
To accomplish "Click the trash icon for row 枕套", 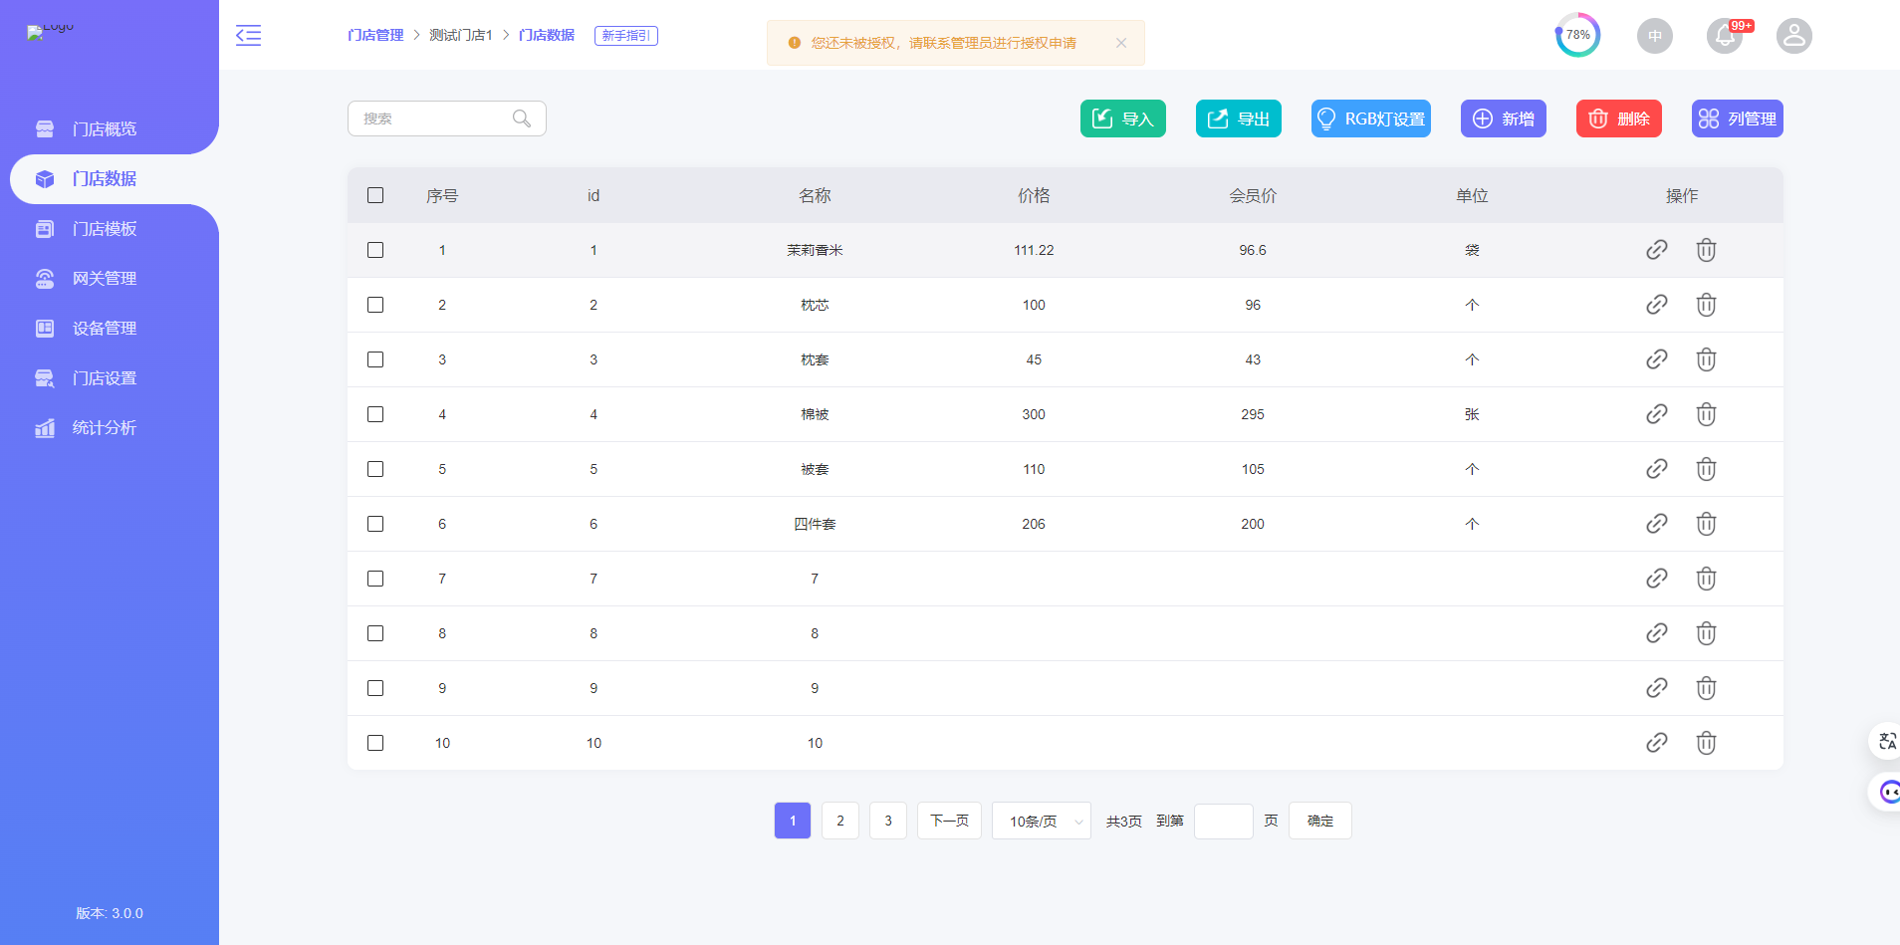I will tap(1706, 359).
